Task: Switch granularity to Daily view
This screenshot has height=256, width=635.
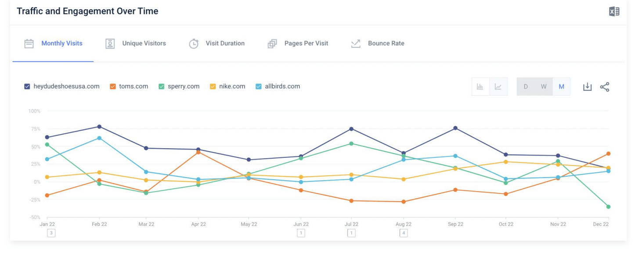Action: click(x=525, y=86)
